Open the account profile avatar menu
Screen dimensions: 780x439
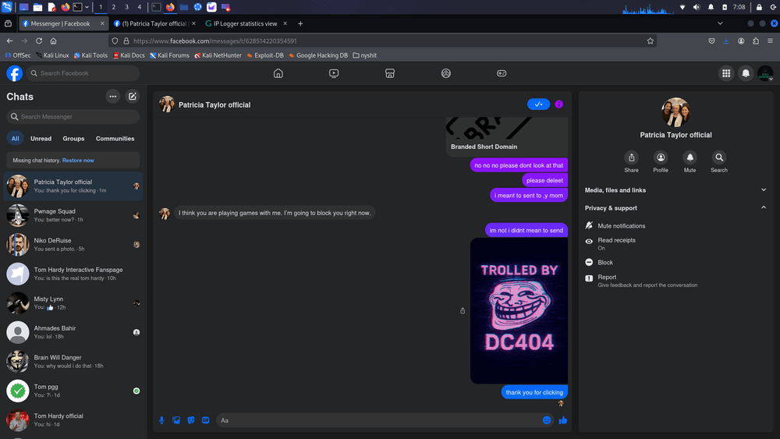coord(765,73)
